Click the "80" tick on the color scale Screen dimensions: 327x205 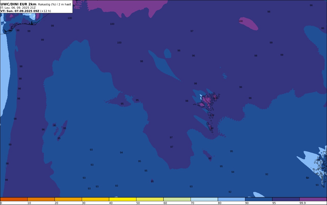pyautogui.click(x=219, y=203)
